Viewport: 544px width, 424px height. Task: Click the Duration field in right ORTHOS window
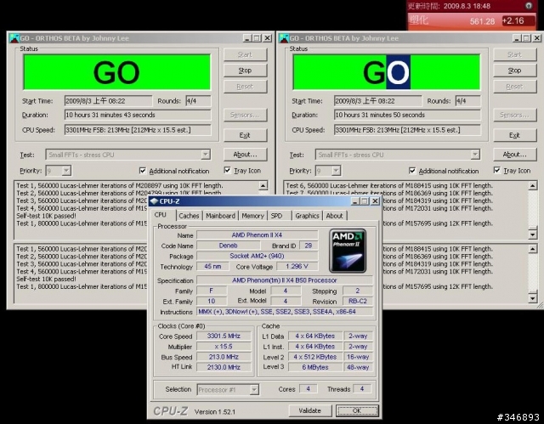tap(407, 115)
